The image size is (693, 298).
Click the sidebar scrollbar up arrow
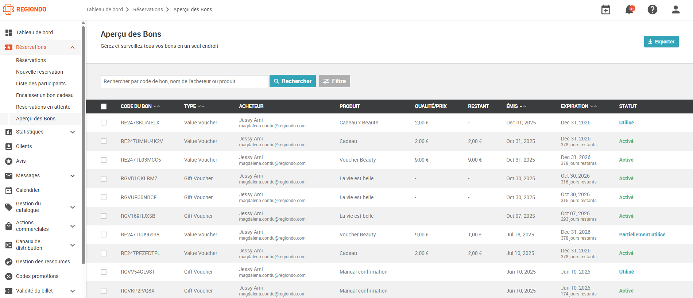(x=83, y=23)
